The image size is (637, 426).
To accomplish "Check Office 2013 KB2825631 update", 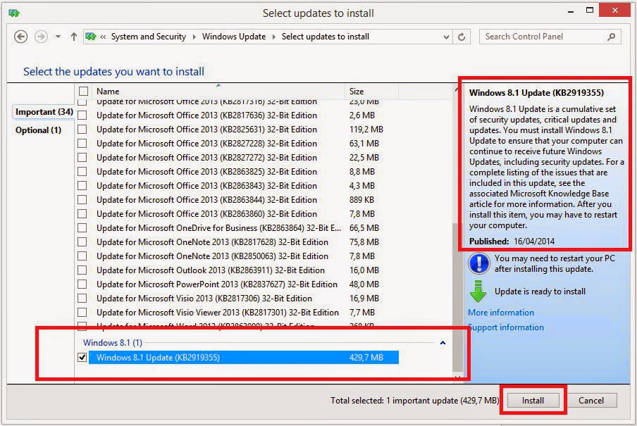I will tap(82, 129).
